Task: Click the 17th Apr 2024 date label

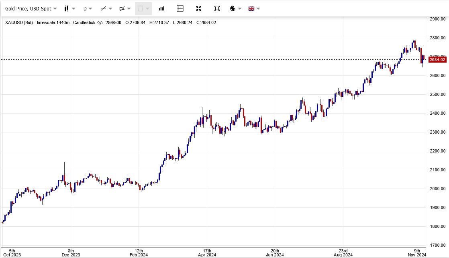Action: click(207, 252)
